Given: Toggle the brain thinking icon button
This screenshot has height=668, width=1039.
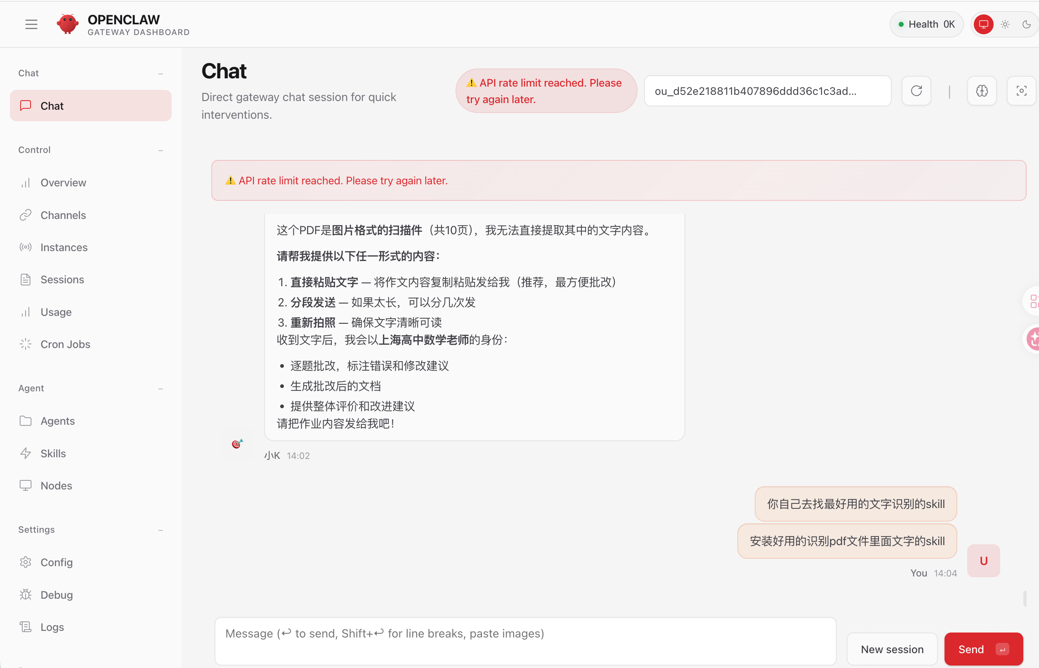Looking at the screenshot, I should coord(982,91).
